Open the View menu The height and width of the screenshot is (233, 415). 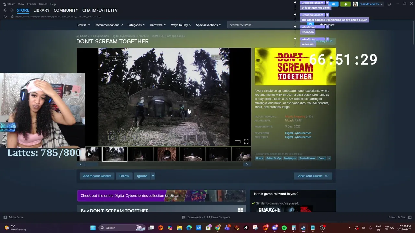(x=21, y=4)
